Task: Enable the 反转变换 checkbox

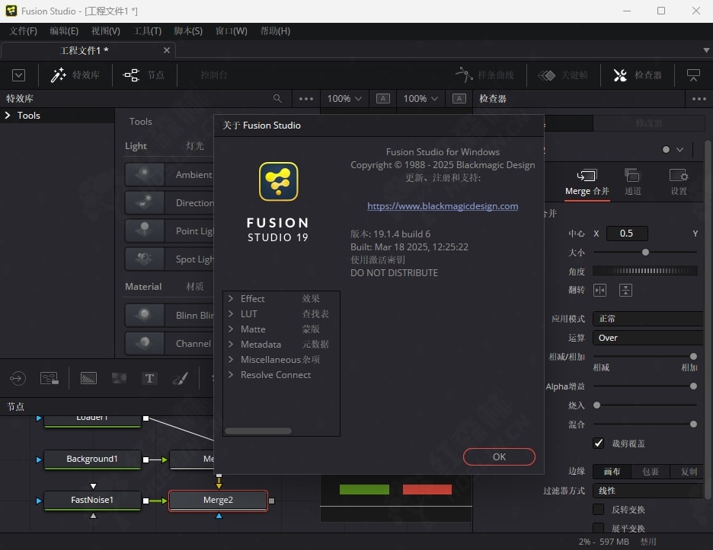Action: (599, 509)
